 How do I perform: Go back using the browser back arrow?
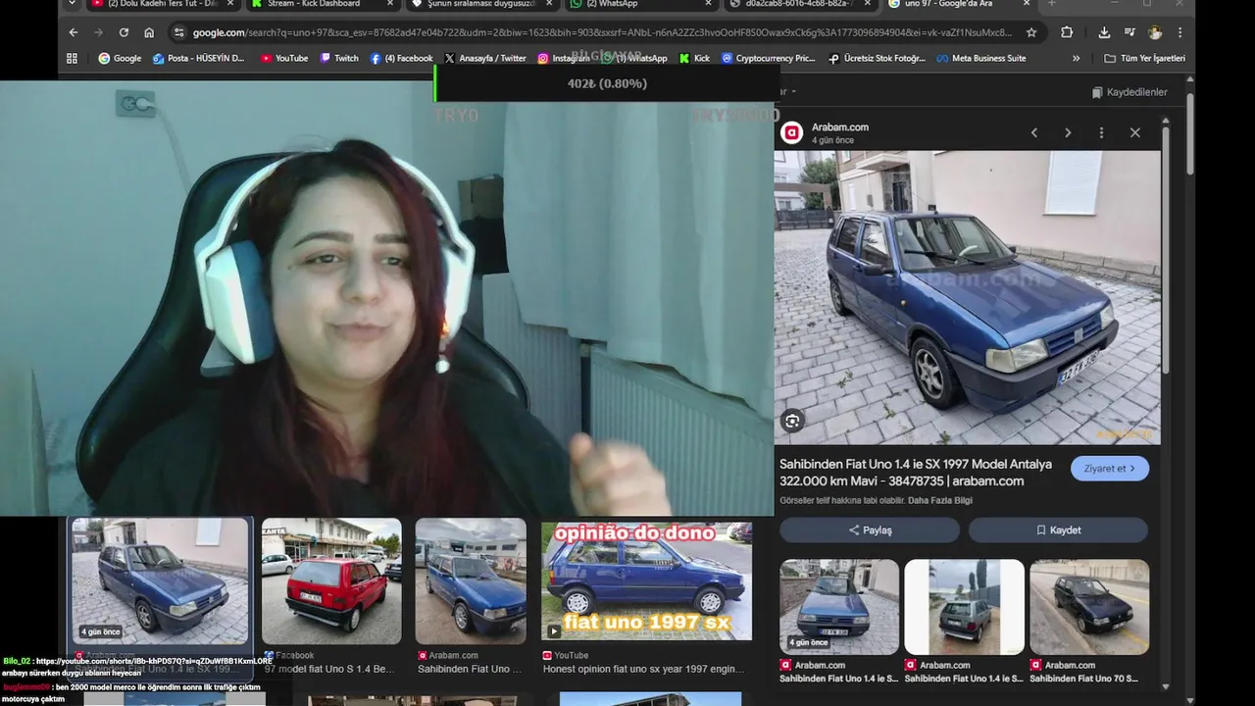[73, 32]
